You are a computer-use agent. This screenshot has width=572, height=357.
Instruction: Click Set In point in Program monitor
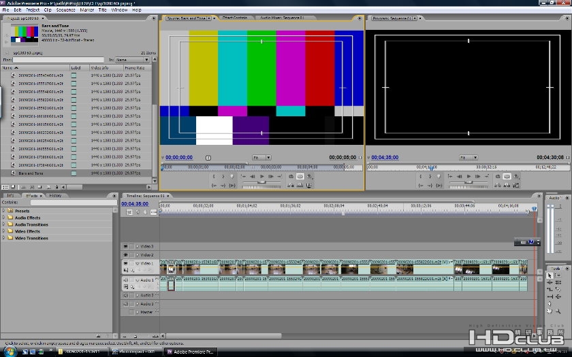click(x=421, y=176)
